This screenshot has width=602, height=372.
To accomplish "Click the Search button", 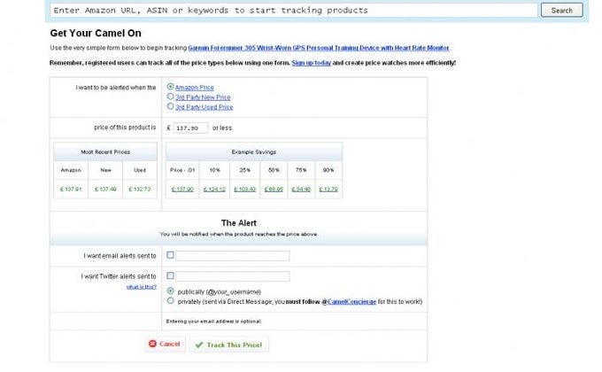I will [561, 11].
